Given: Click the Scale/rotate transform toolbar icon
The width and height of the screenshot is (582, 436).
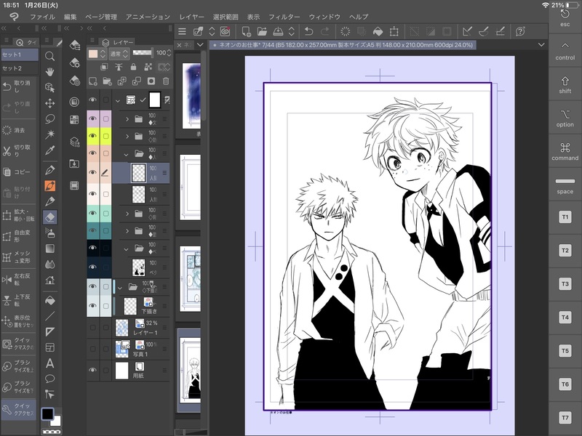Looking at the screenshot, I should [x=394, y=31].
